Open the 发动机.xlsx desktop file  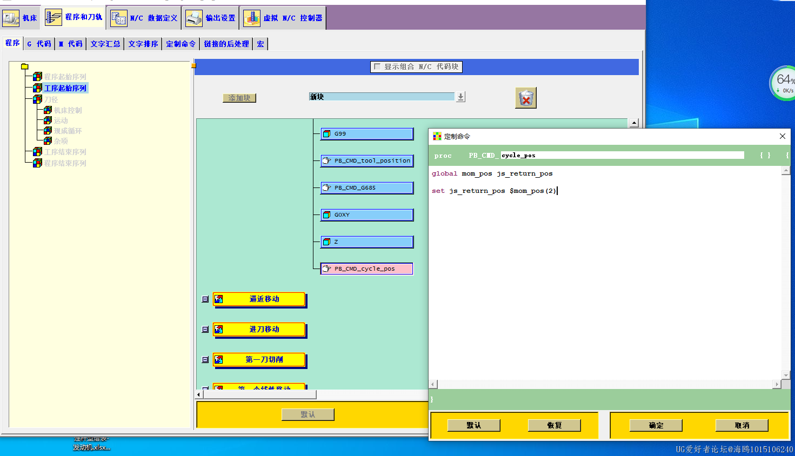coord(91,444)
